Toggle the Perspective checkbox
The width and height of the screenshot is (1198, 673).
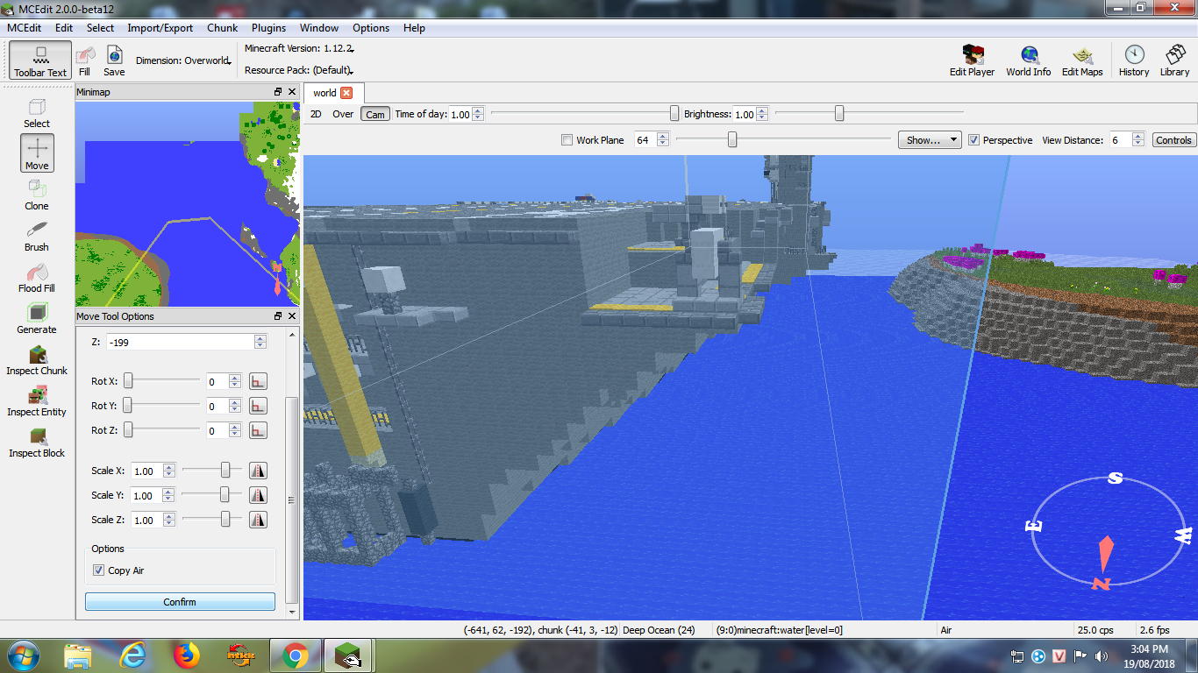(973, 140)
